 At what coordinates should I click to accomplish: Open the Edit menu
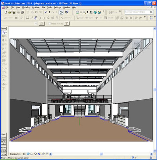[x=12, y=7]
